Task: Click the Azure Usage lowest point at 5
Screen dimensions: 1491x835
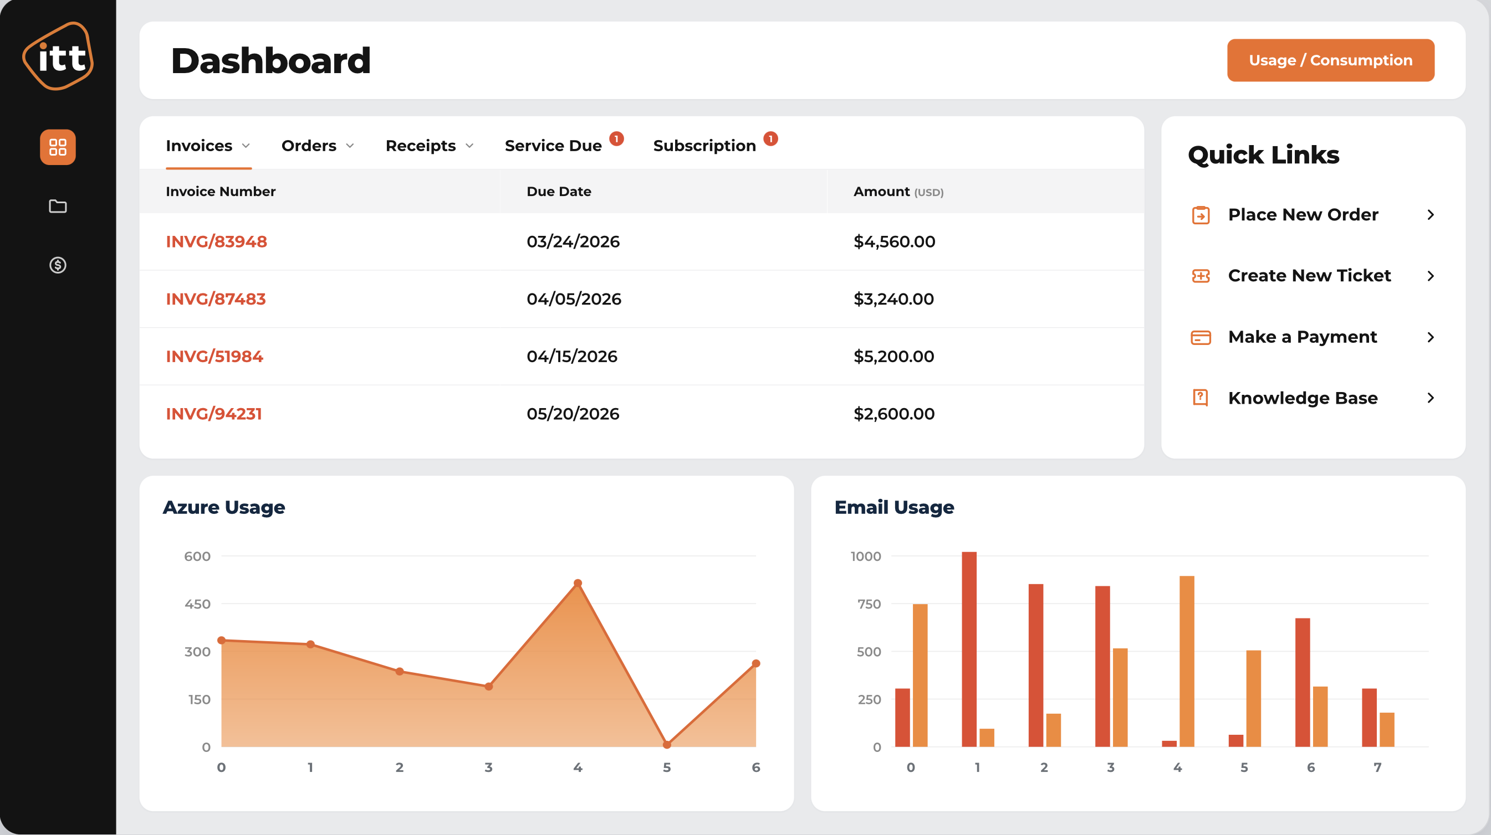Action: coord(667,745)
